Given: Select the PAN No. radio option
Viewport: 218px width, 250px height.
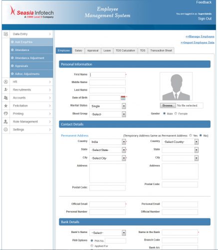Looking at the screenshot, I should coord(92,240).
